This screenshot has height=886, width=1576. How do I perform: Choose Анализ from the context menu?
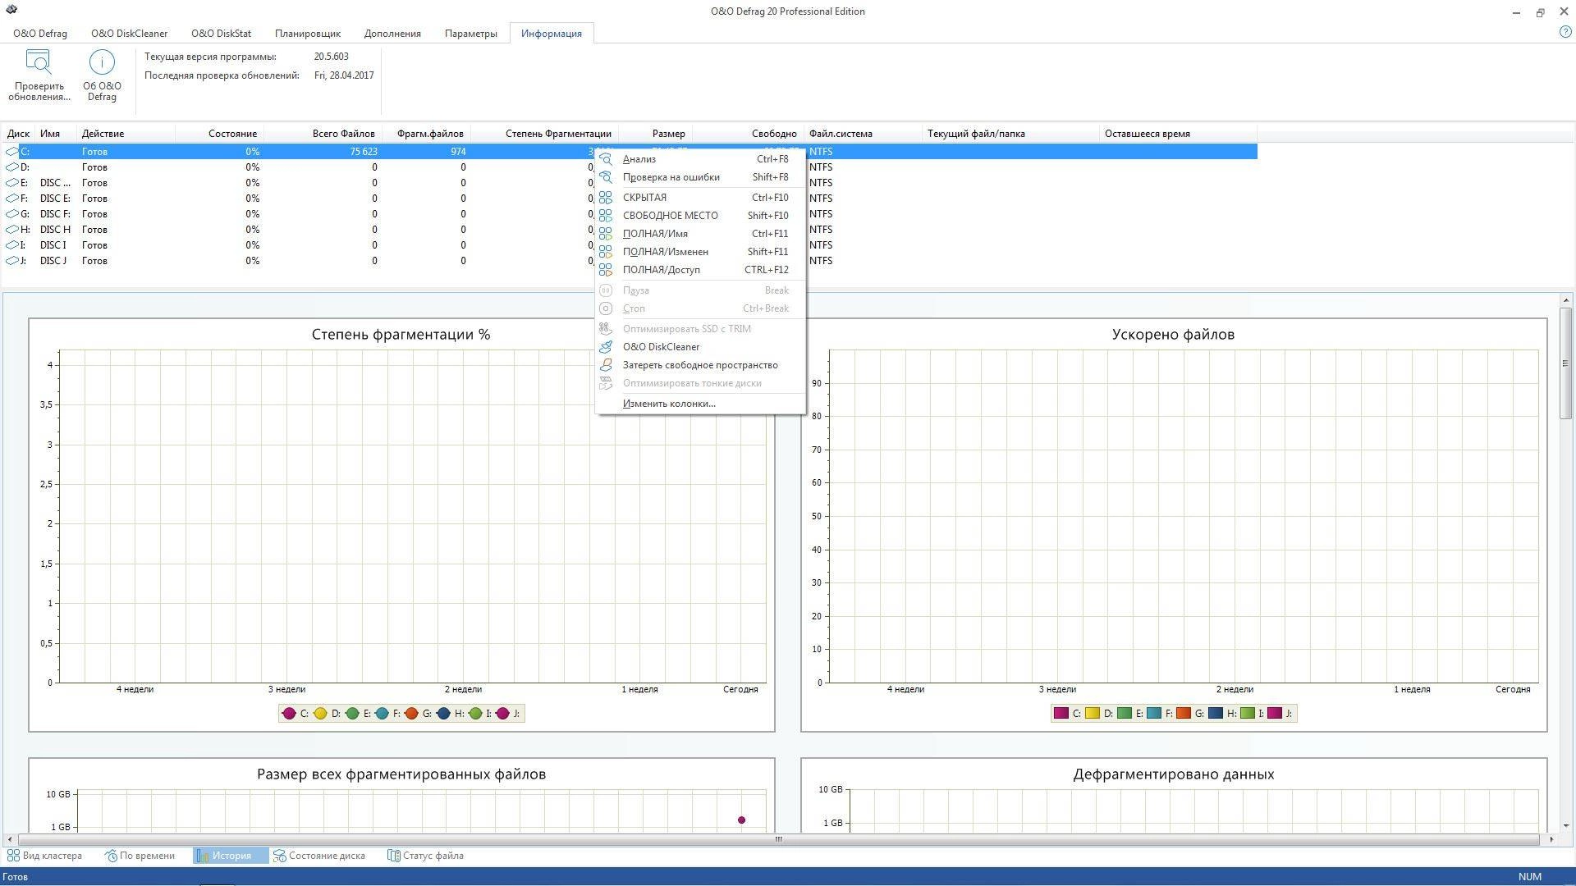click(x=700, y=159)
